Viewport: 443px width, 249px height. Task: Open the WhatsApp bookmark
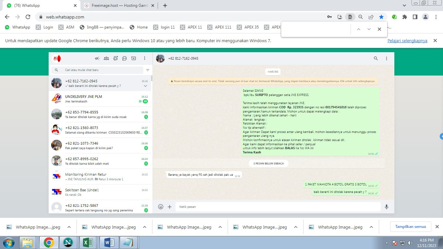pos(18,27)
